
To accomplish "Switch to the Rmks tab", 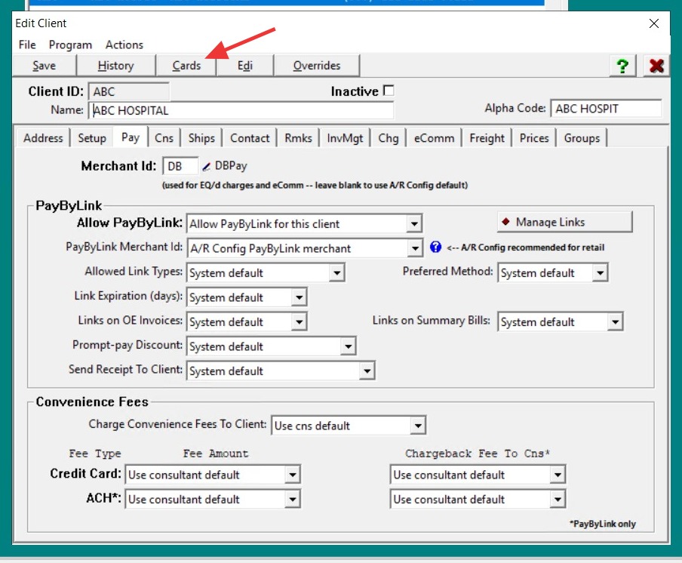I will 299,138.
